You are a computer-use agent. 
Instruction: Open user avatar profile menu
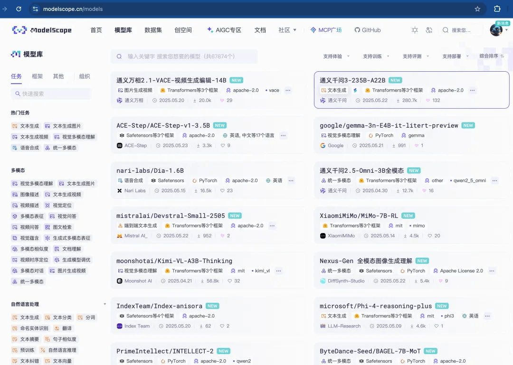tap(496, 30)
